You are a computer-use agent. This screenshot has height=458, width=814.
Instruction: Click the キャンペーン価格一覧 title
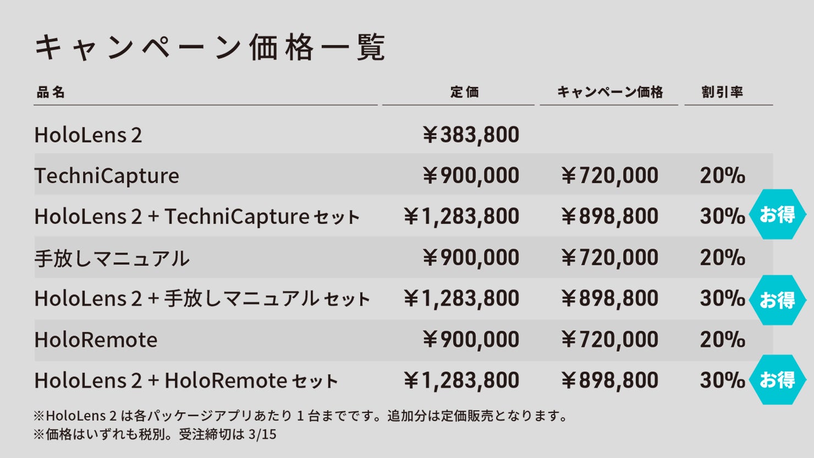(210, 47)
